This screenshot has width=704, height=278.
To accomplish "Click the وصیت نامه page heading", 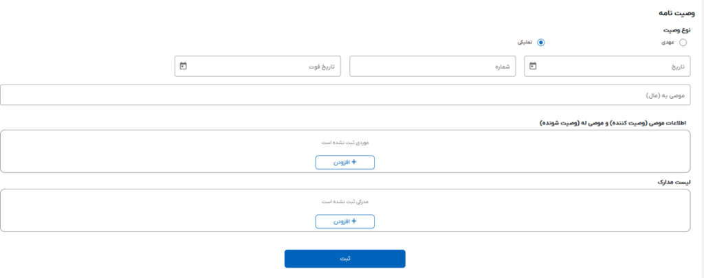I will coord(674,13).
